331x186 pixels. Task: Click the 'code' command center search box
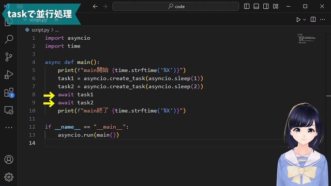[176, 6]
